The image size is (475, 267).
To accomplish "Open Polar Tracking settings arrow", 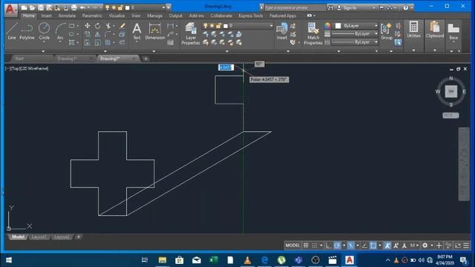I will [344, 245].
